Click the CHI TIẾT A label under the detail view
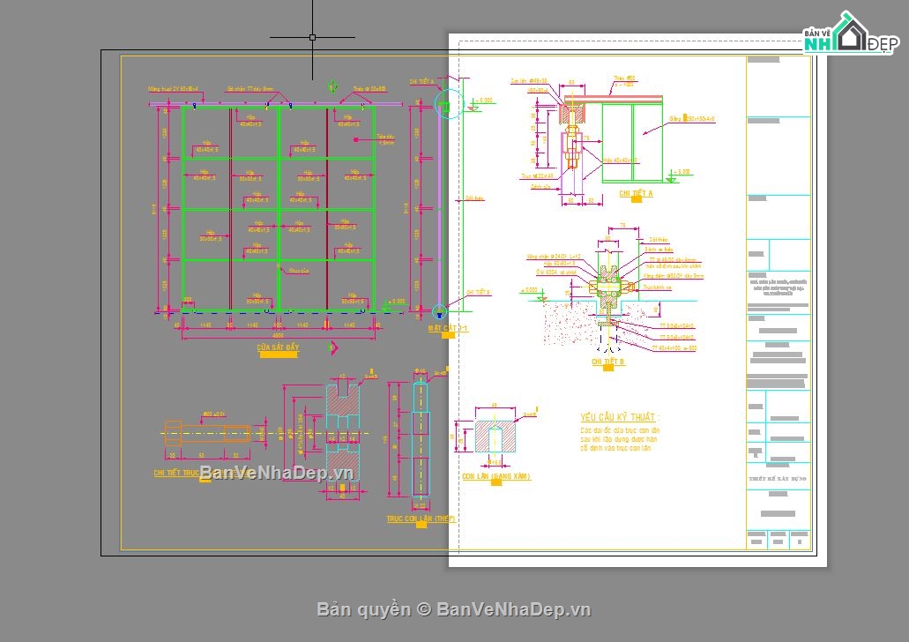 [635, 192]
